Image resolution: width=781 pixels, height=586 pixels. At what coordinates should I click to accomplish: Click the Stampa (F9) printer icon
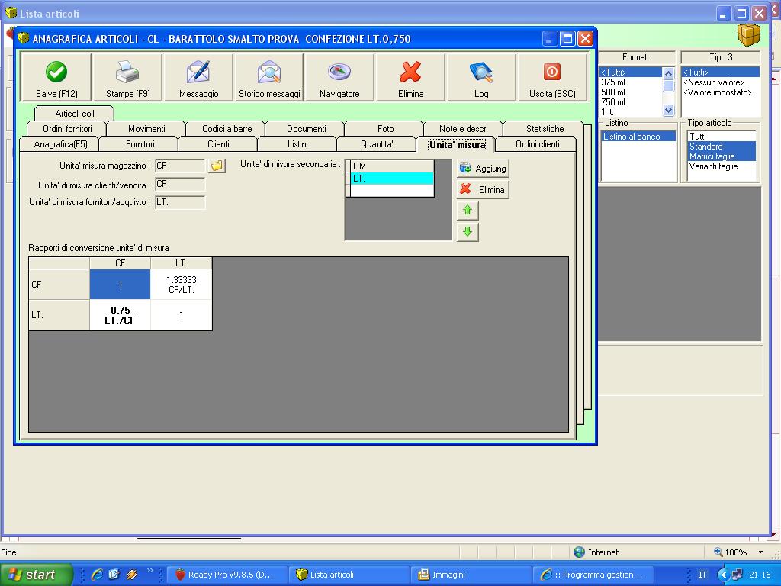[x=127, y=72]
